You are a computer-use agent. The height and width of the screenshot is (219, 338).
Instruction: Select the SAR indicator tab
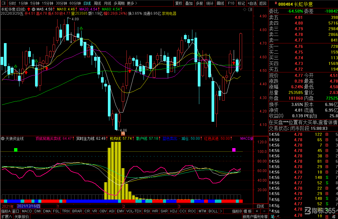tap(164, 211)
